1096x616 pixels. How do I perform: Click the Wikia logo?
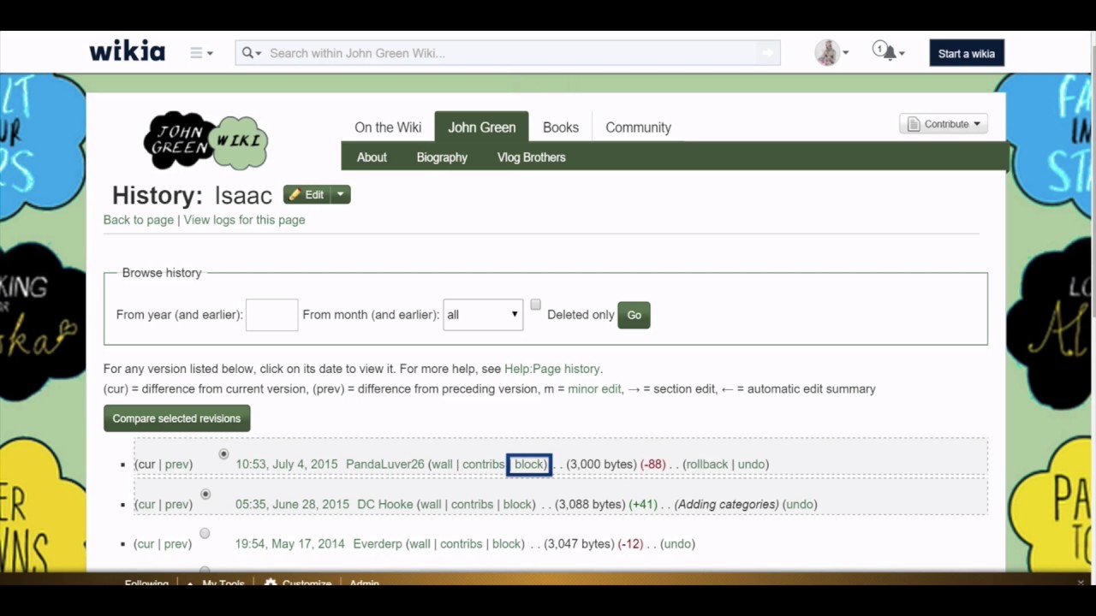127,51
